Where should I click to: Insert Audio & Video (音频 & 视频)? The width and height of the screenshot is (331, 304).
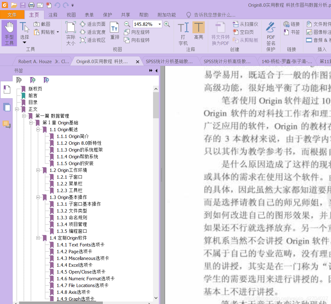(319, 40)
